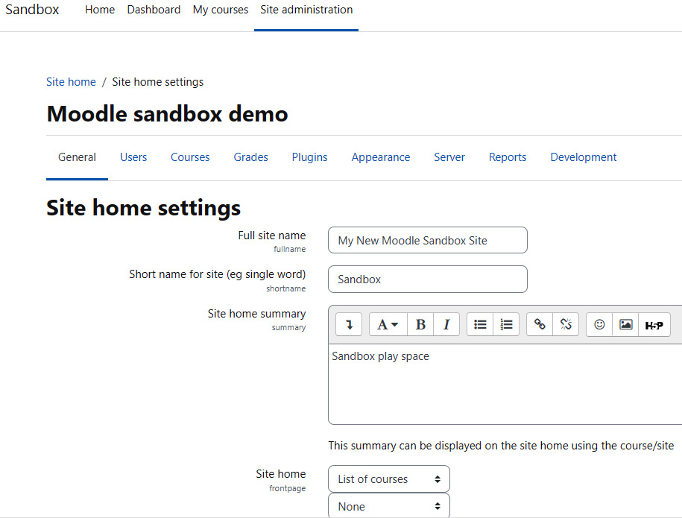Open the Development tab
This screenshot has width=682, height=518.
click(x=584, y=157)
